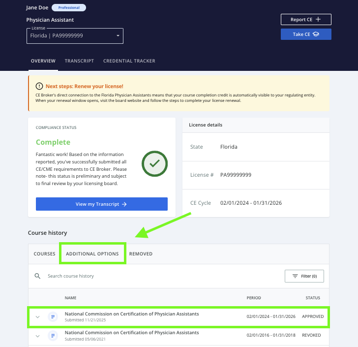This screenshot has height=347, width=358.
Task: Click the green compliance checkmark icon
Action: [x=154, y=163]
